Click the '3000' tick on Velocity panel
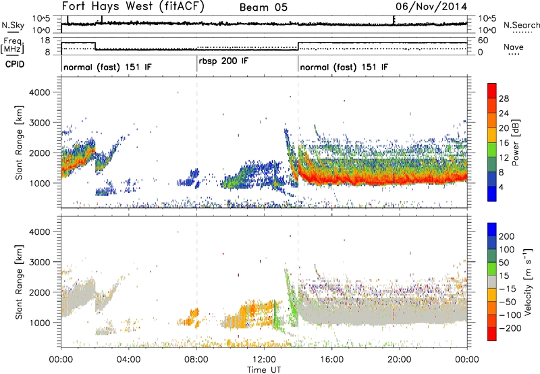 click(39, 262)
